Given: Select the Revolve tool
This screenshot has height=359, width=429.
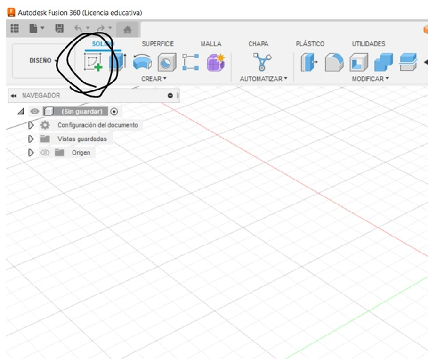Looking at the screenshot, I should tap(142, 62).
